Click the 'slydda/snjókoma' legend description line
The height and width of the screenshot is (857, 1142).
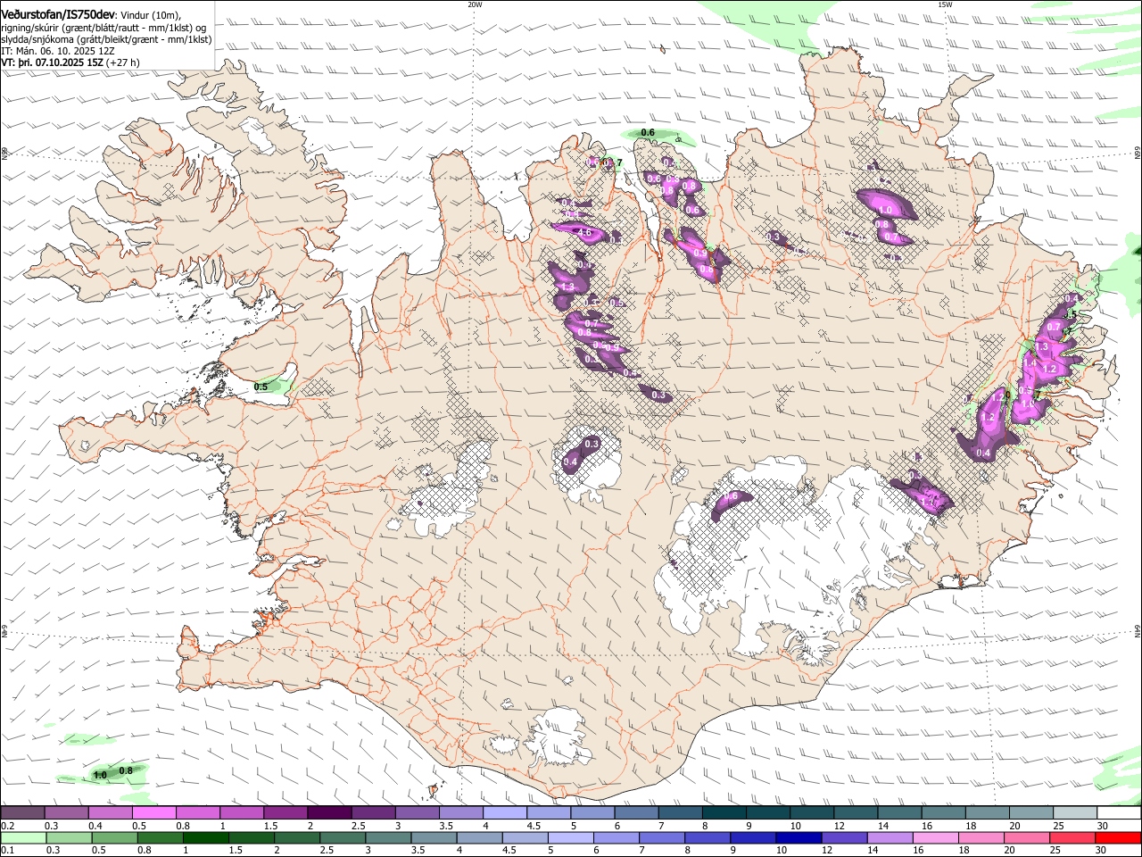106,40
